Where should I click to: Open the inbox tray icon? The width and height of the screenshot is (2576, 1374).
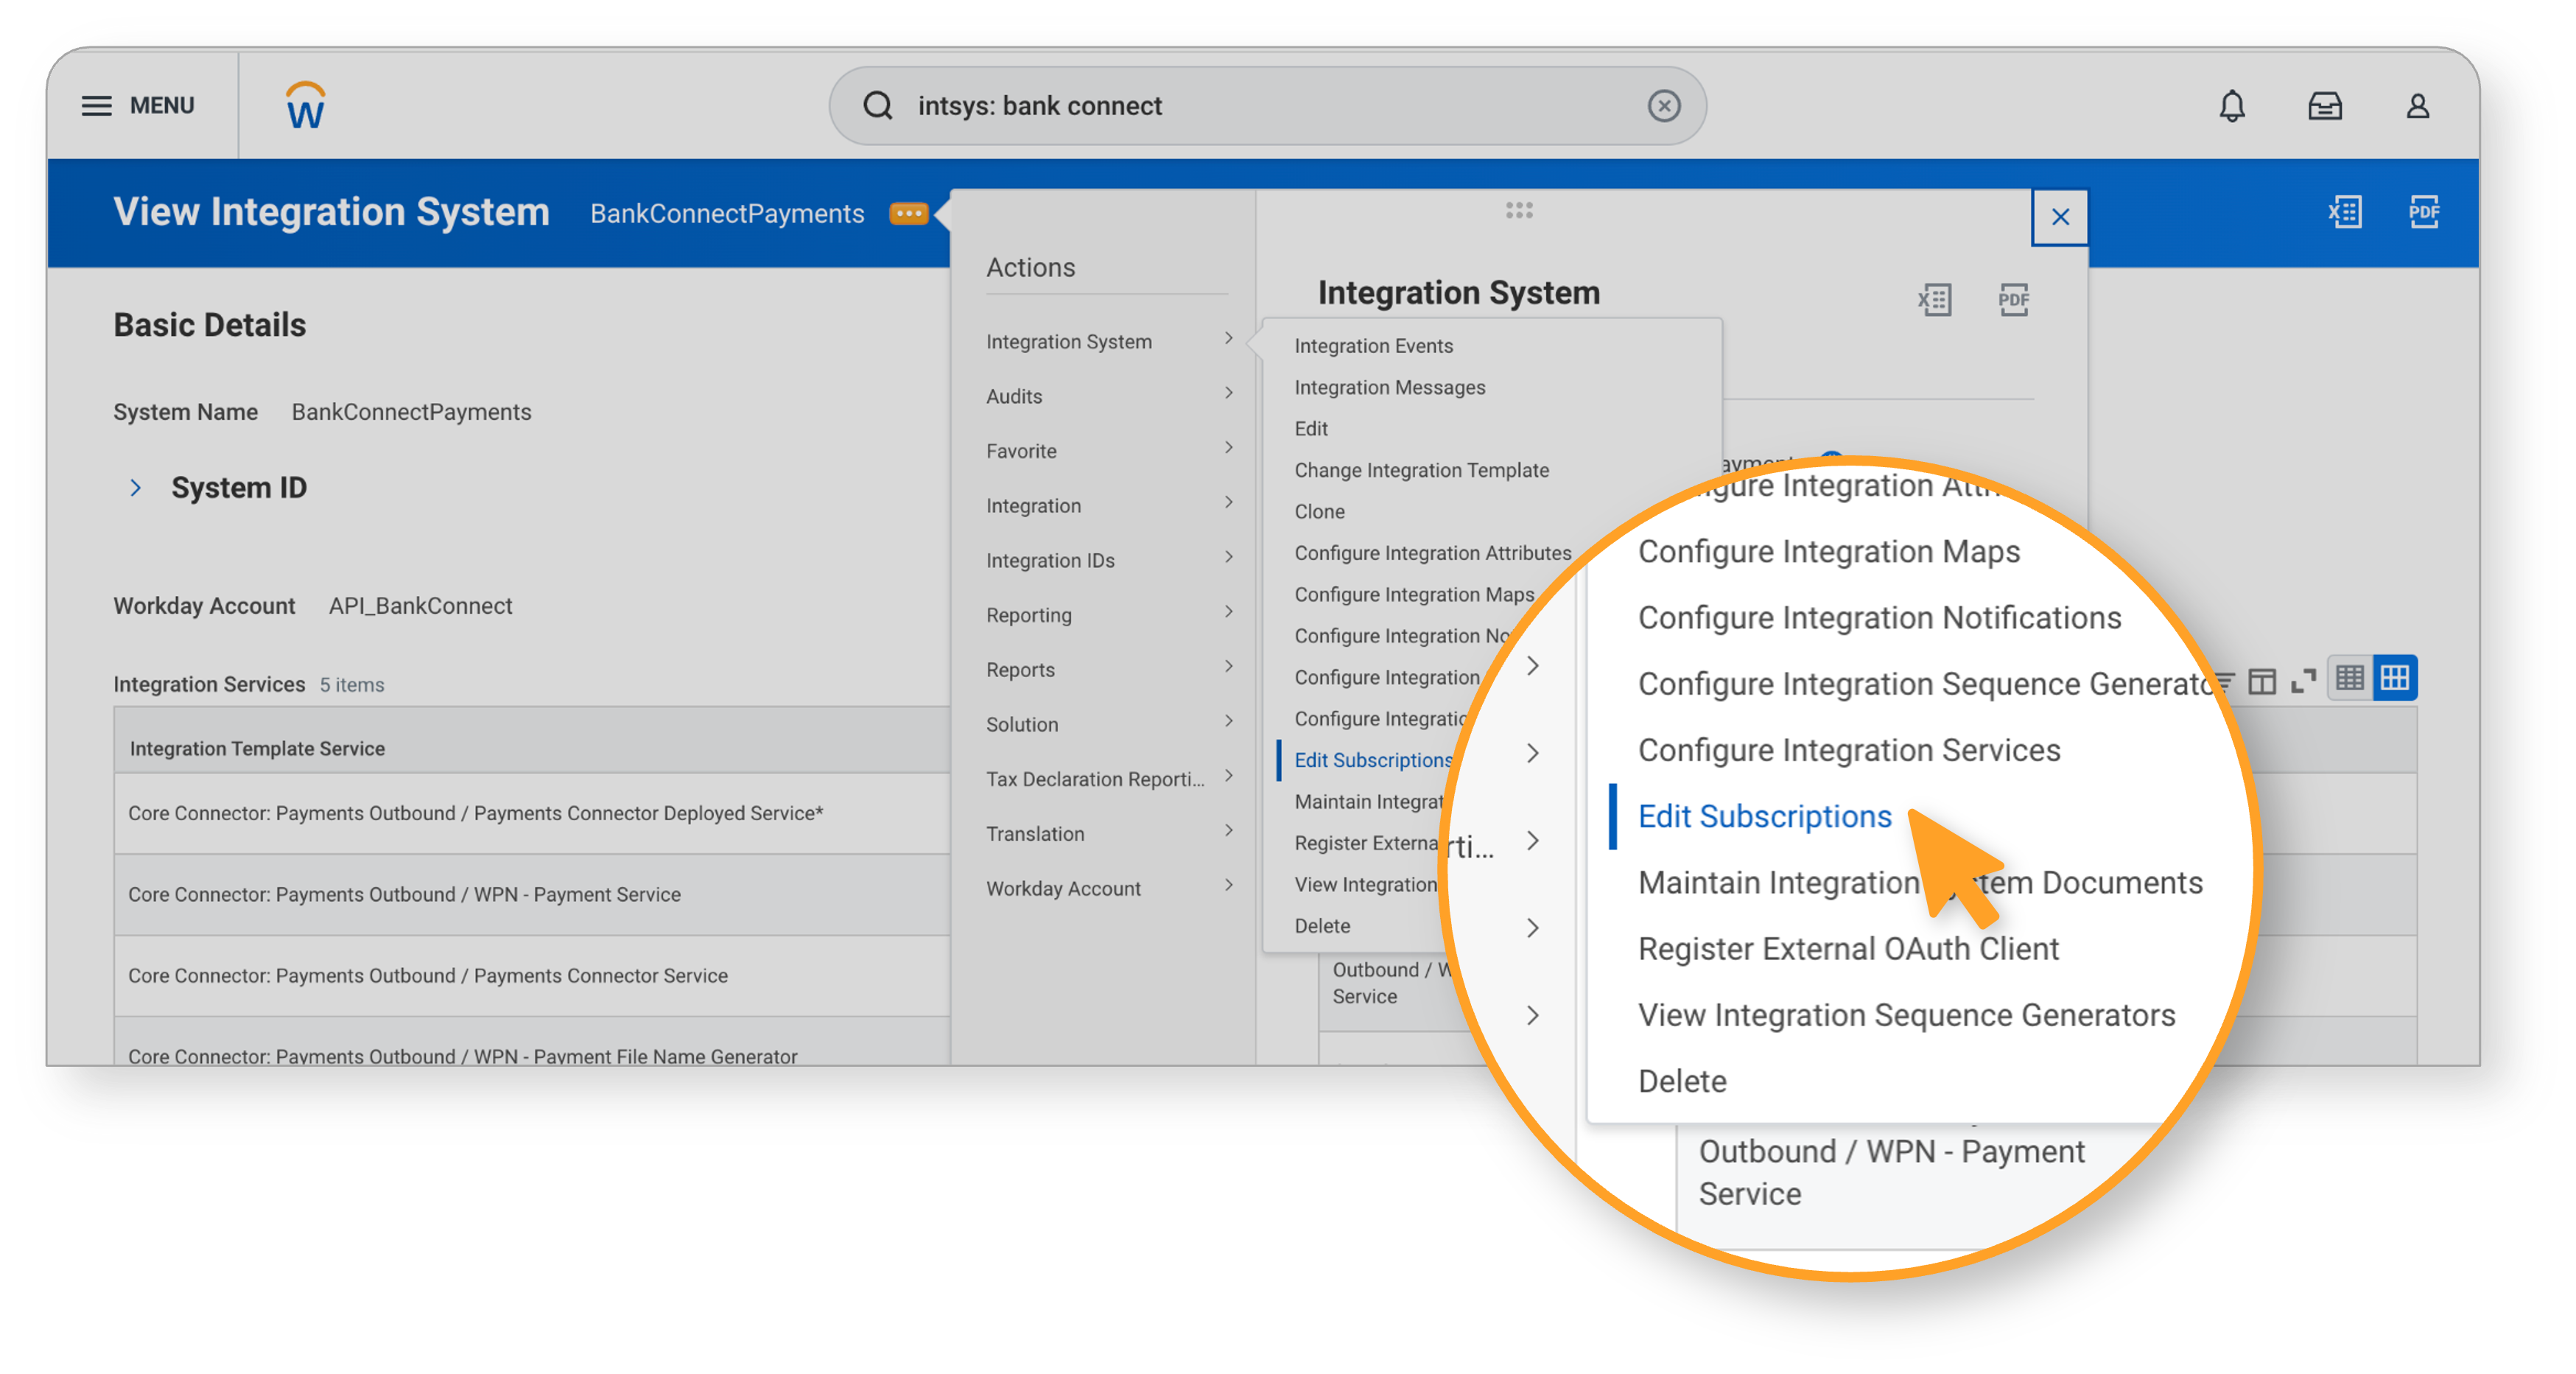2324,106
